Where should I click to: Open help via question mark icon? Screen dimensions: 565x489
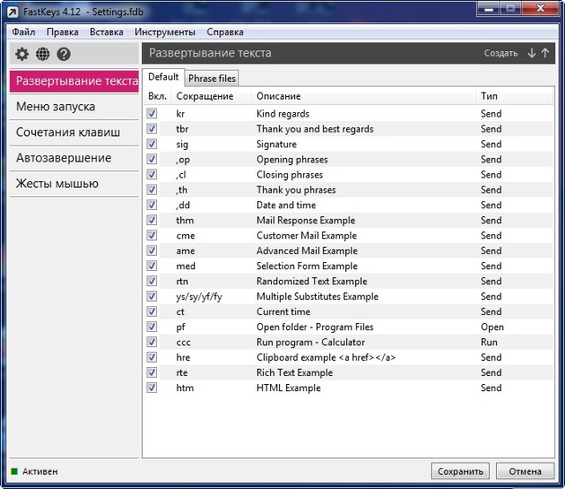pos(64,54)
